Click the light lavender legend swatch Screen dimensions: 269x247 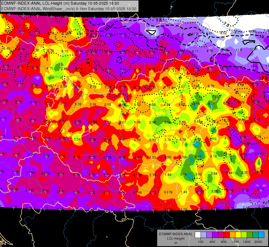click(204, 235)
